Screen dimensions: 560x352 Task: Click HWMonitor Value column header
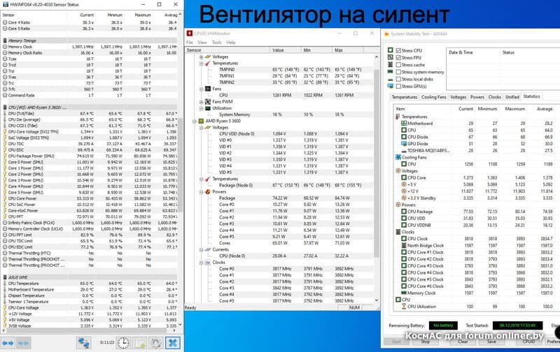[x=286, y=50]
